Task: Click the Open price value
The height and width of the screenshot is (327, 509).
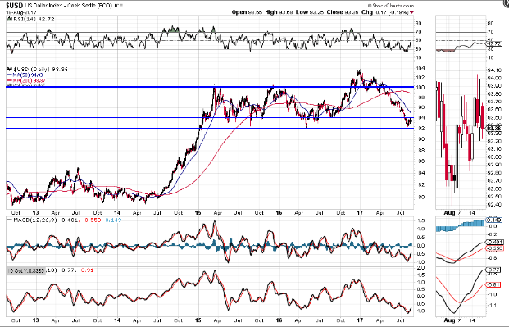Action: [254, 12]
